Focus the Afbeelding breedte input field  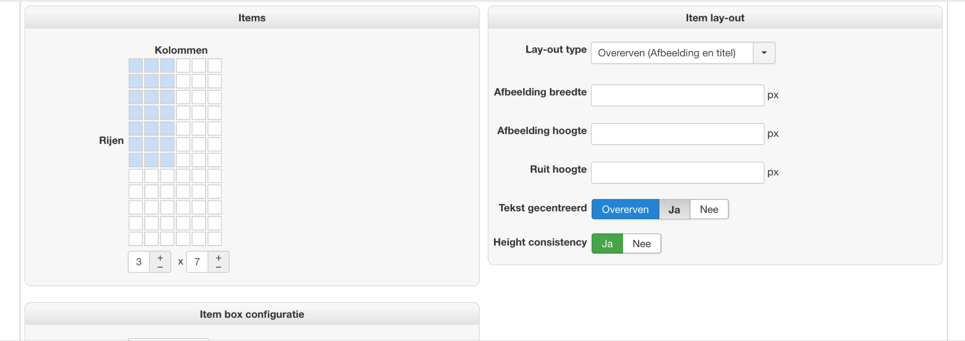tap(677, 95)
